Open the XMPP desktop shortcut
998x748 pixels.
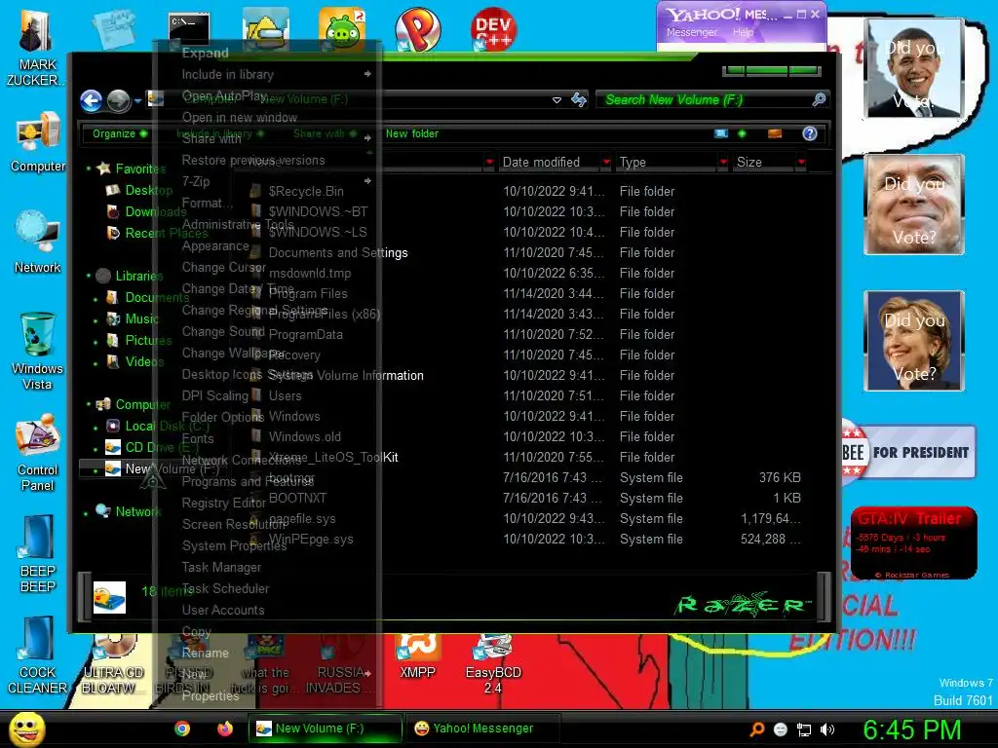click(417, 656)
